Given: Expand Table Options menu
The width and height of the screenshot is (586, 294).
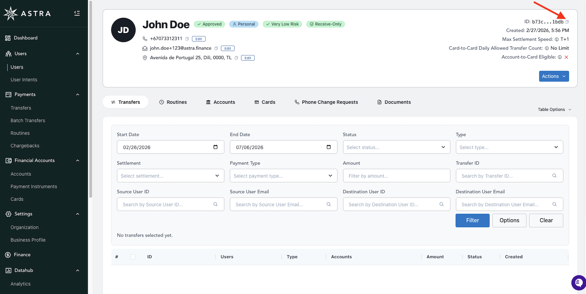Looking at the screenshot, I should tap(554, 109).
